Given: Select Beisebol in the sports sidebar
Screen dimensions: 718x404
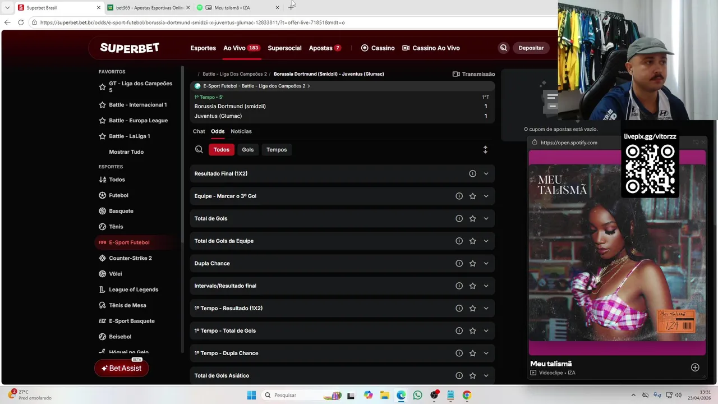Looking at the screenshot, I should pos(120,337).
